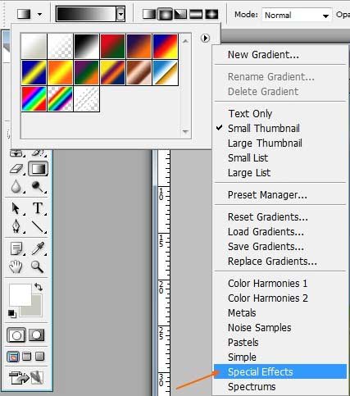
Task: Click the gradient preview bar to edit
Action: tap(86, 14)
